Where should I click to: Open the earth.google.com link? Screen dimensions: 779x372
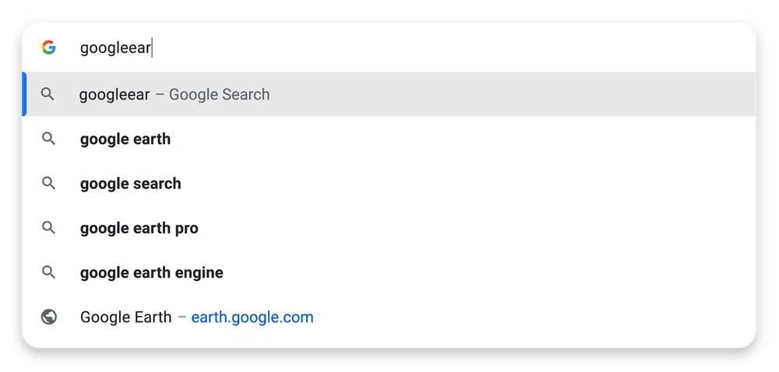(x=252, y=318)
